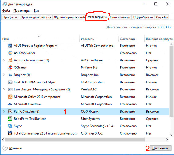The height and width of the screenshot is (155, 174).
Task: Expand the Punto Switcher (2) group
Action: point(4,111)
